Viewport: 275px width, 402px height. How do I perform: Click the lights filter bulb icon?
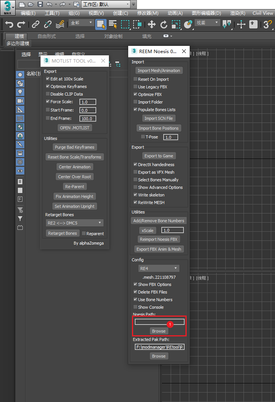coord(20,92)
